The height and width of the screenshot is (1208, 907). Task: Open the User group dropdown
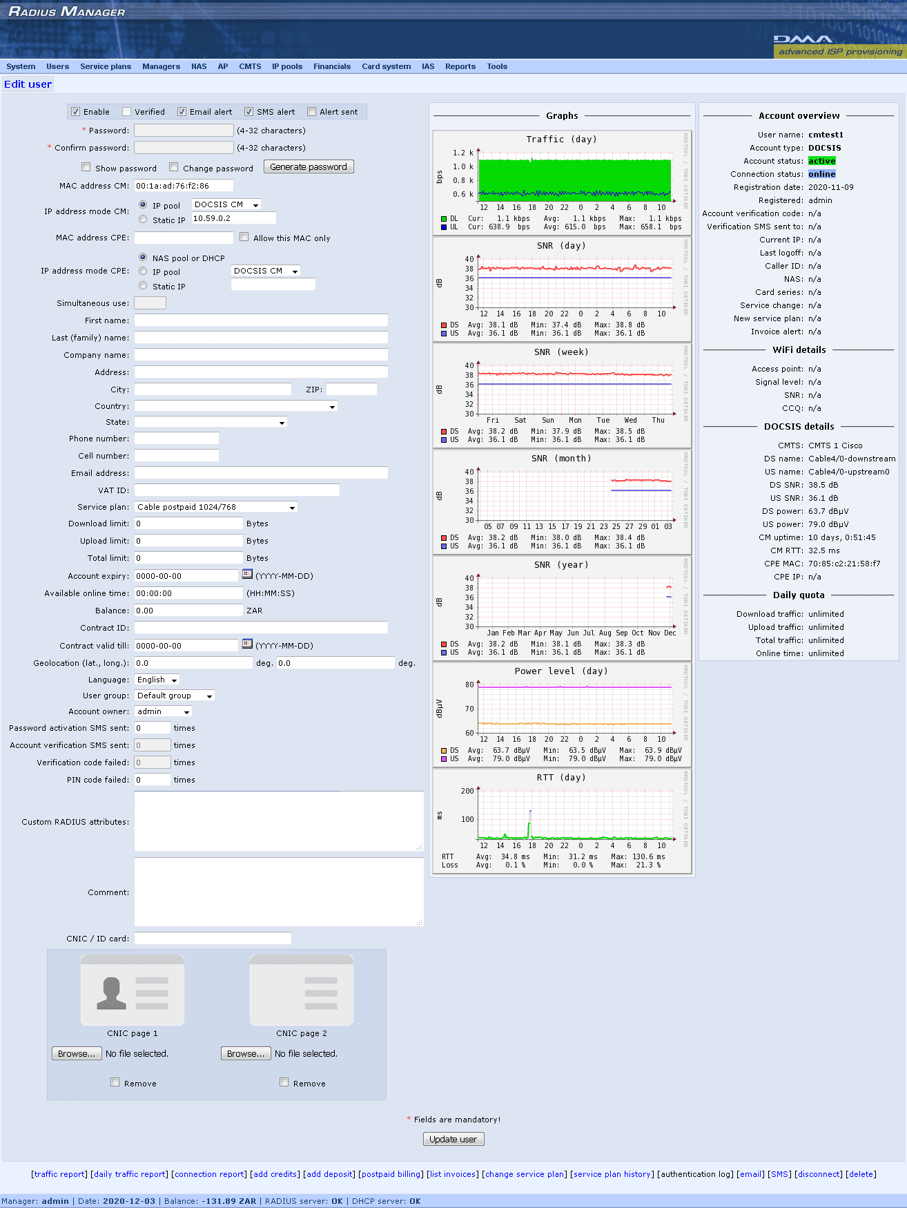pos(174,696)
